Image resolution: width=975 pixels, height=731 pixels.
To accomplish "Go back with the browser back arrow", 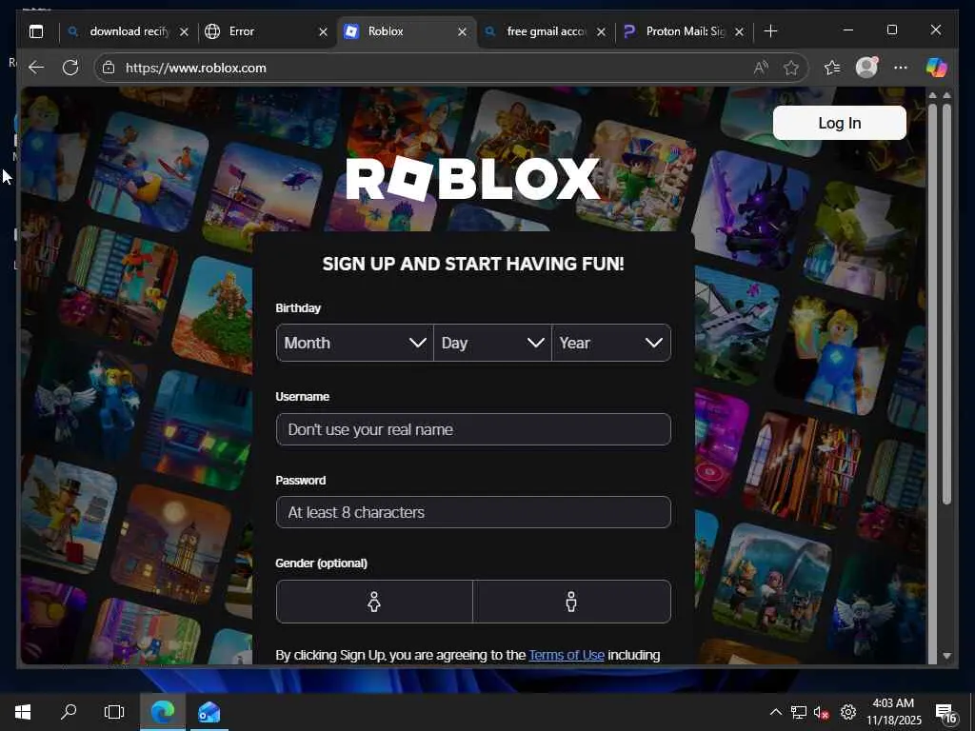I will 36,68.
